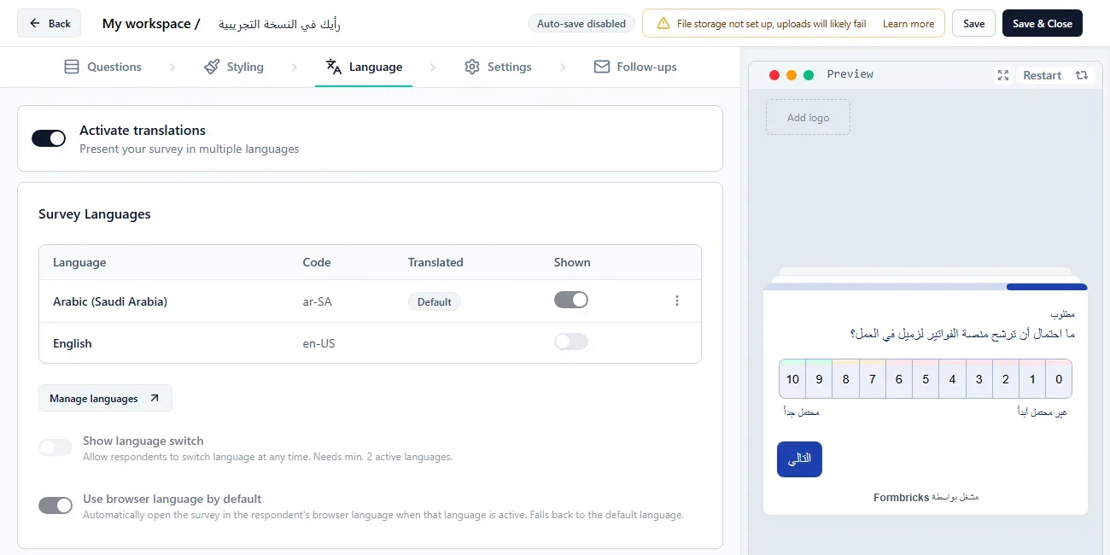The height and width of the screenshot is (555, 1110).
Task: Select rating 0 on the NPS scale
Action: 1059,379
